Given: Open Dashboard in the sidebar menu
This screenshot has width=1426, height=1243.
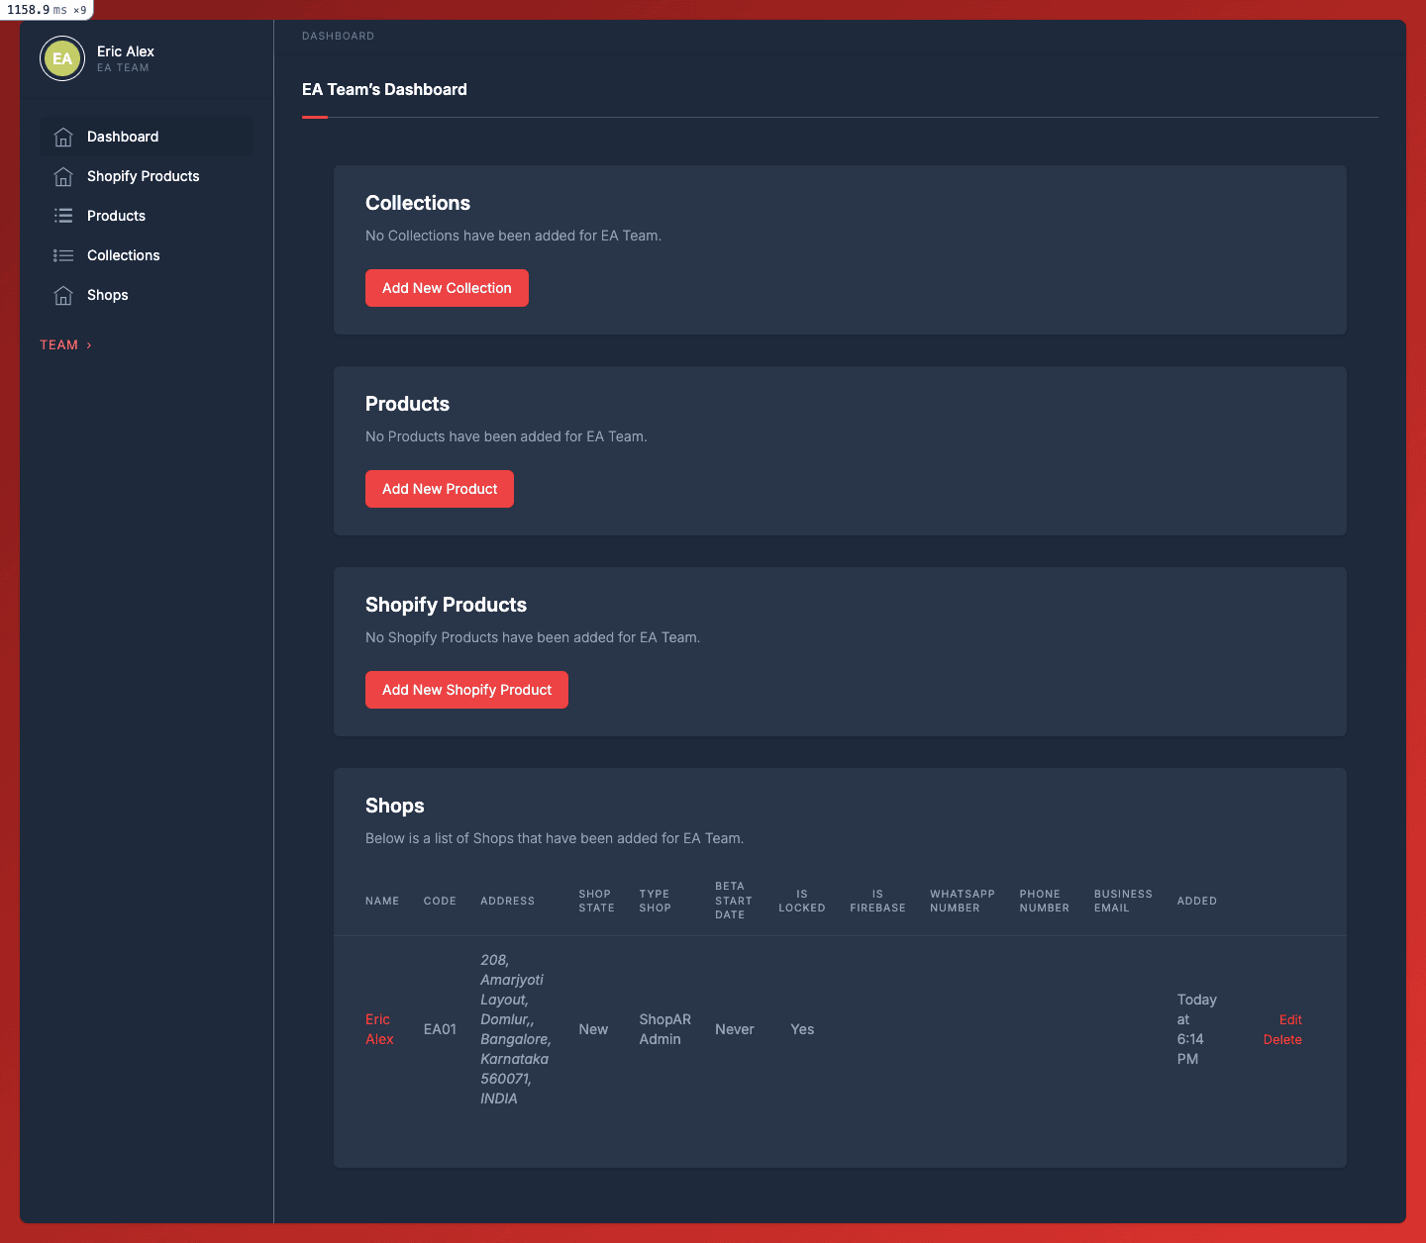Looking at the screenshot, I should [x=147, y=137].
